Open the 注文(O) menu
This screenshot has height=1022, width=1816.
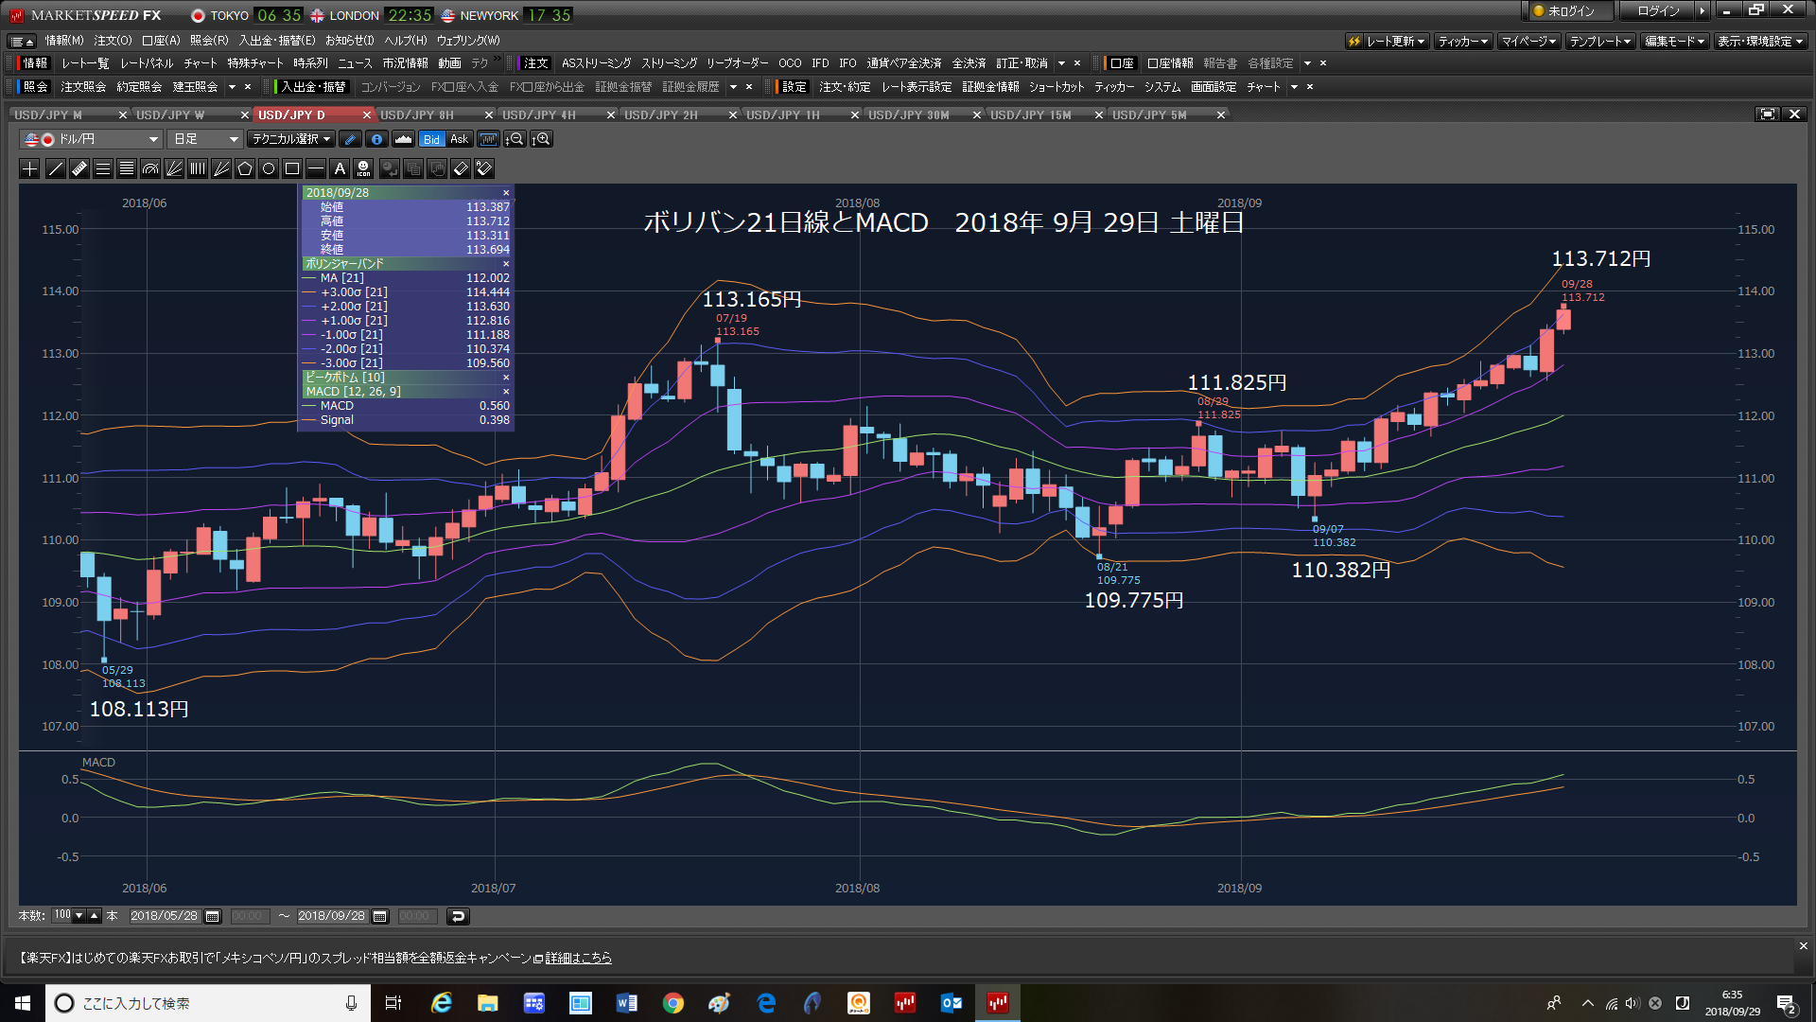(113, 41)
